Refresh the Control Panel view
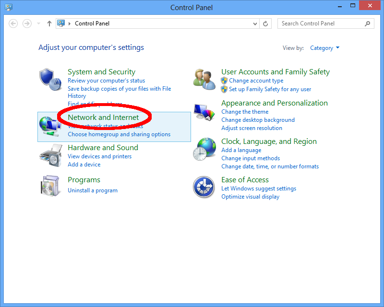This screenshot has width=384, height=307. coord(265,24)
